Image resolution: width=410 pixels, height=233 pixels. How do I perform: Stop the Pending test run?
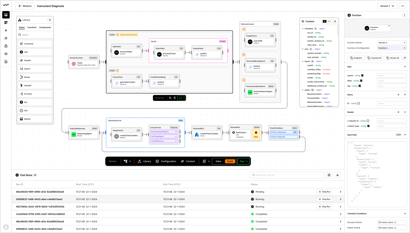pos(324,192)
